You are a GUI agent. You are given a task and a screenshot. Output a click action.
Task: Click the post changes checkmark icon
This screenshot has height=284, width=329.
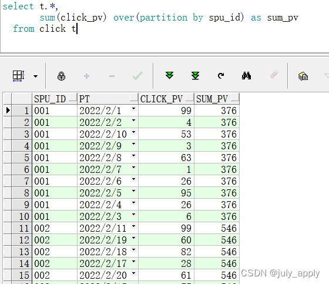pos(137,76)
